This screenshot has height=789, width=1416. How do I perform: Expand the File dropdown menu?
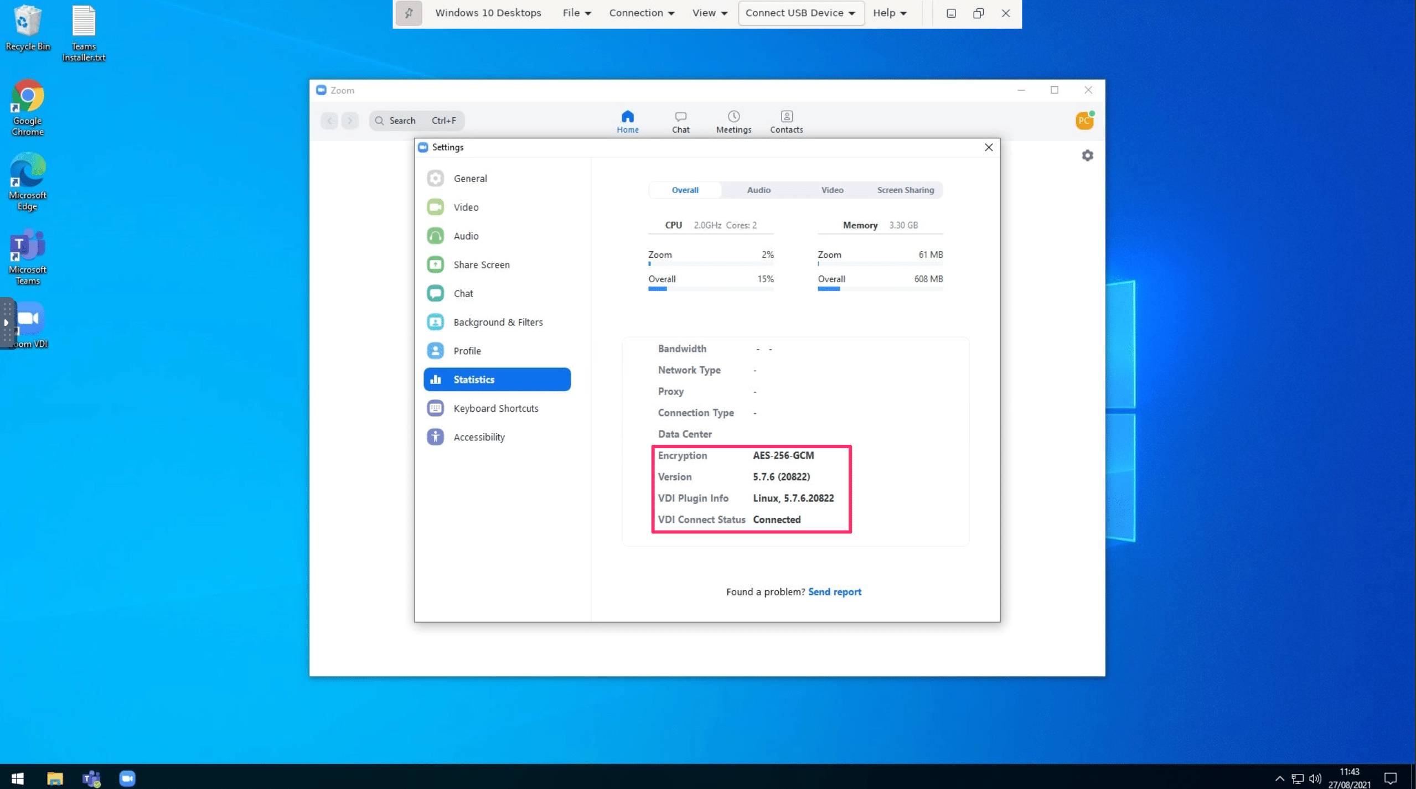point(577,13)
